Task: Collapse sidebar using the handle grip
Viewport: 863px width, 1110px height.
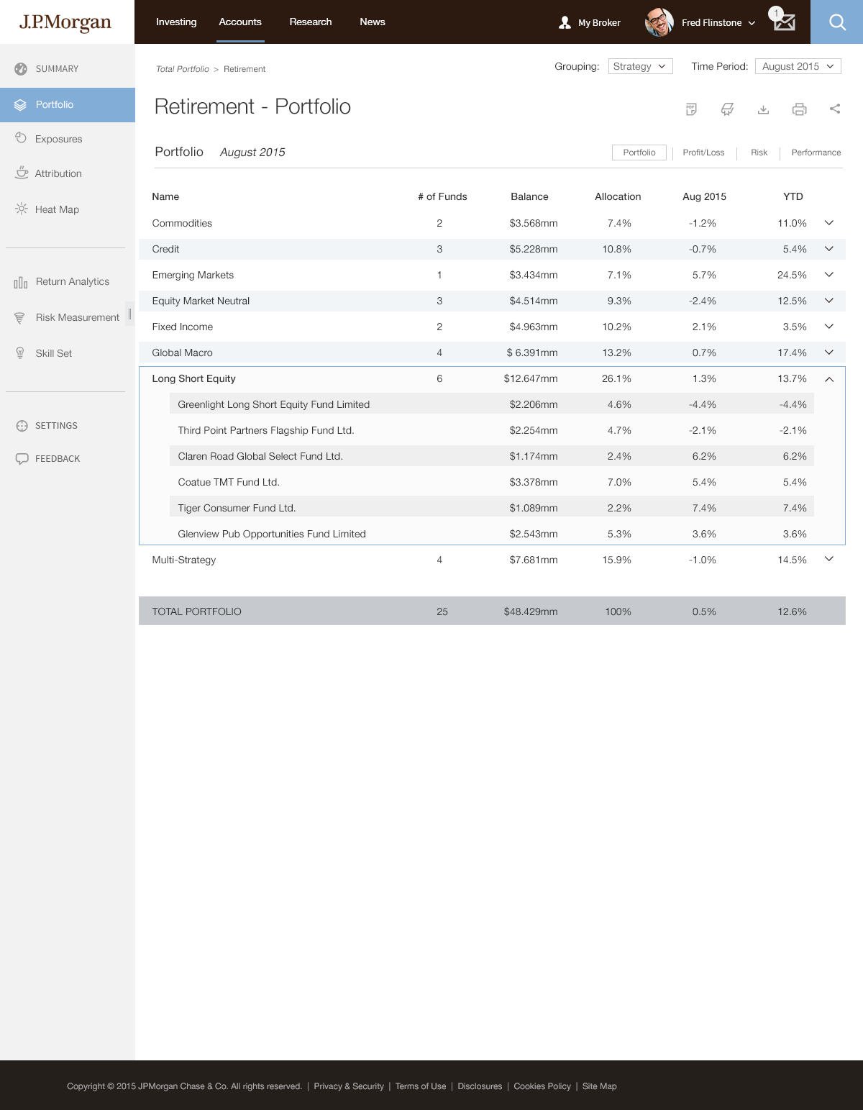Action: coord(129,314)
